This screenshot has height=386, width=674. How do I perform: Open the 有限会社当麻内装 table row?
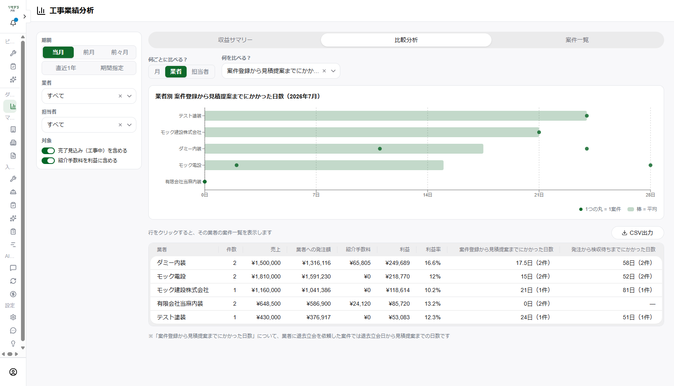click(x=406, y=304)
